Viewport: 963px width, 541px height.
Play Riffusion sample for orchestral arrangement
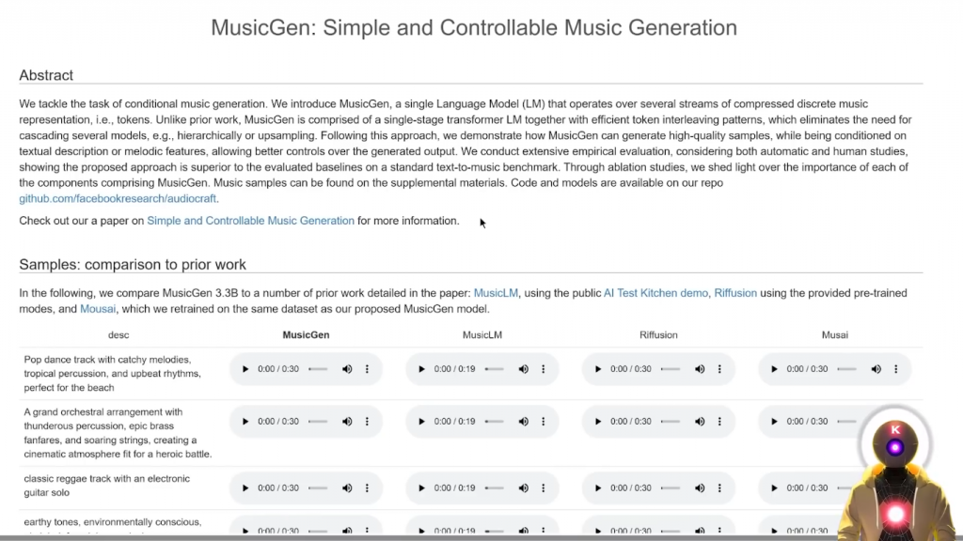pos(598,422)
